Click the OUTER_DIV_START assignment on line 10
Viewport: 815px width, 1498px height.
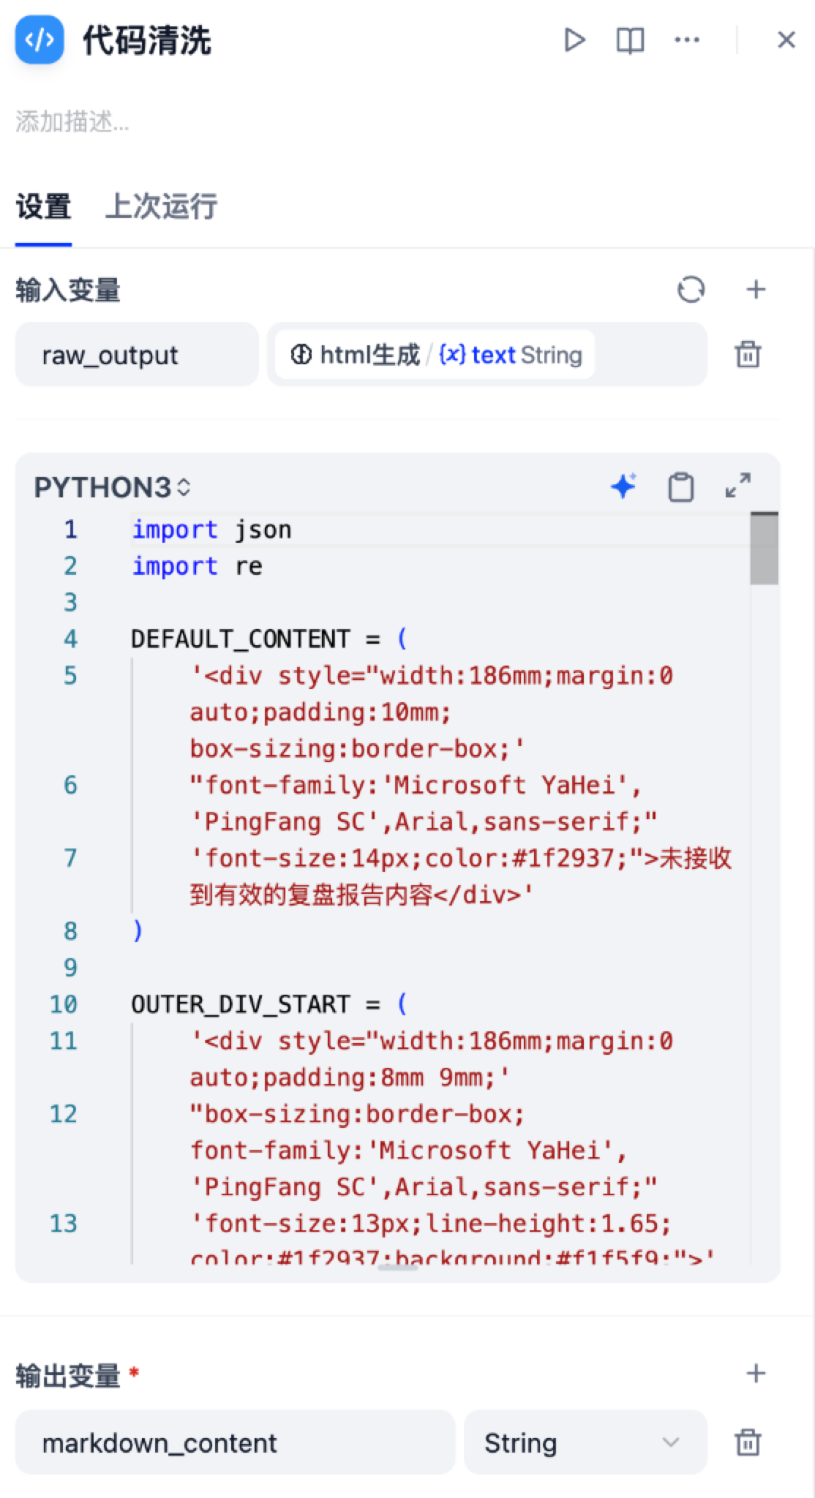[x=268, y=1004]
